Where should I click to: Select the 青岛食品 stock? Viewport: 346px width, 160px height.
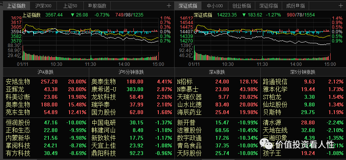(217, 145)
